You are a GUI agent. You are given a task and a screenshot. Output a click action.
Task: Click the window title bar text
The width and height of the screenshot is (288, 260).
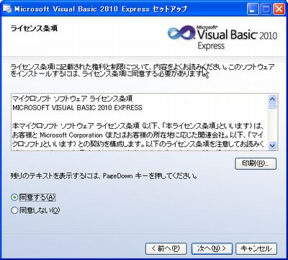(x=101, y=9)
